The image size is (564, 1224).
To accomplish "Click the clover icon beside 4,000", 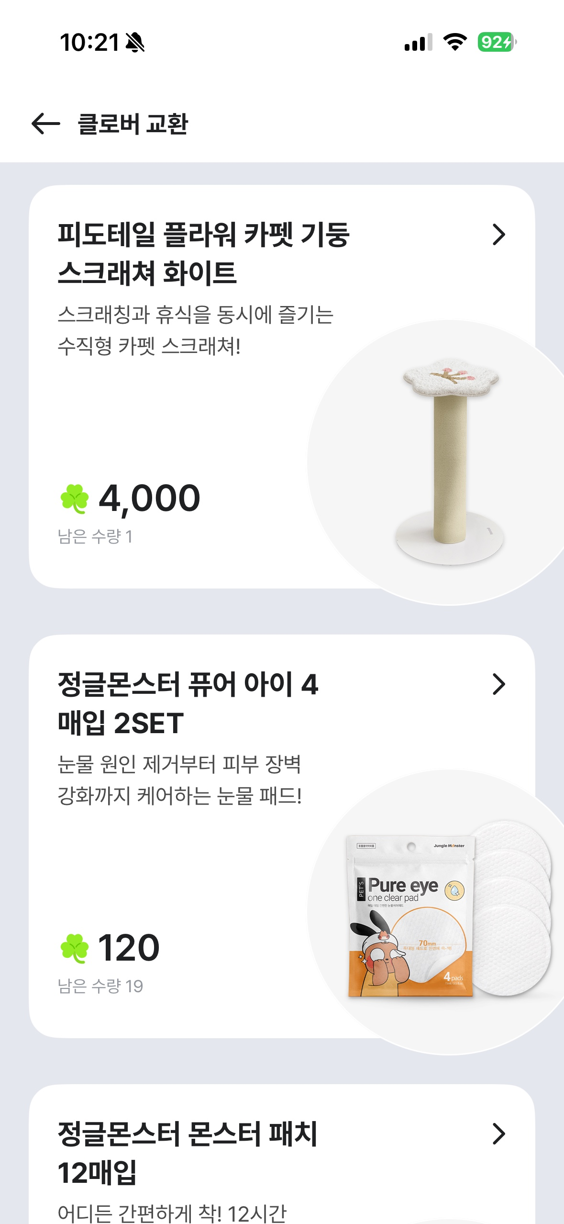I will click(75, 499).
